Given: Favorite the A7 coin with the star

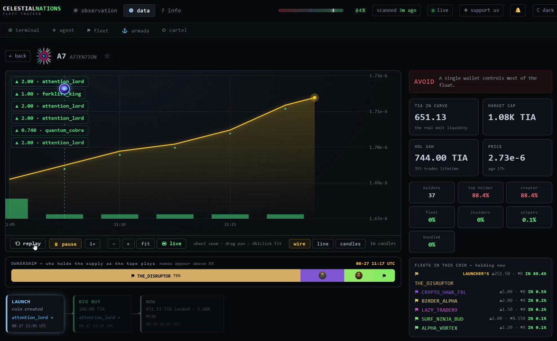Looking at the screenshot, I should [x=107, y=56].
